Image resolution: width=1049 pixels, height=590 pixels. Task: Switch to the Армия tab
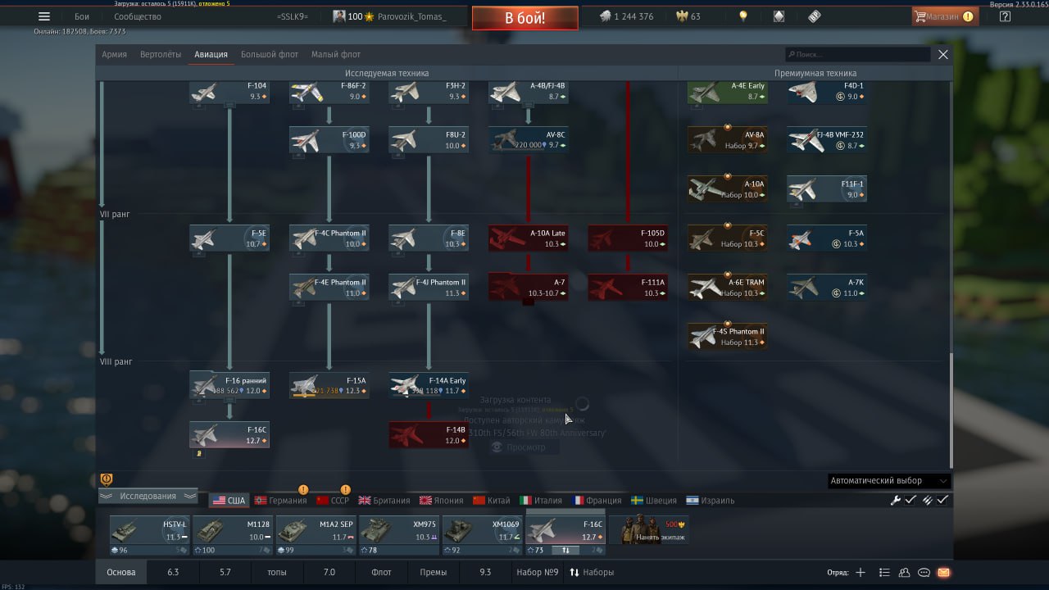[x=114, y=54]
